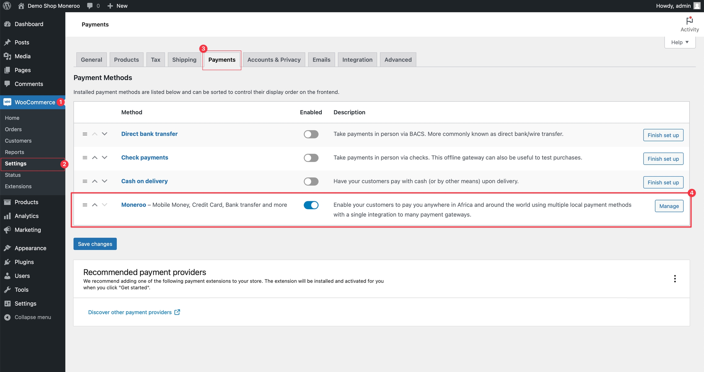Click Save changes button
Image resolution: width=704 pixels, height=372 pixels.
point(95,244)
